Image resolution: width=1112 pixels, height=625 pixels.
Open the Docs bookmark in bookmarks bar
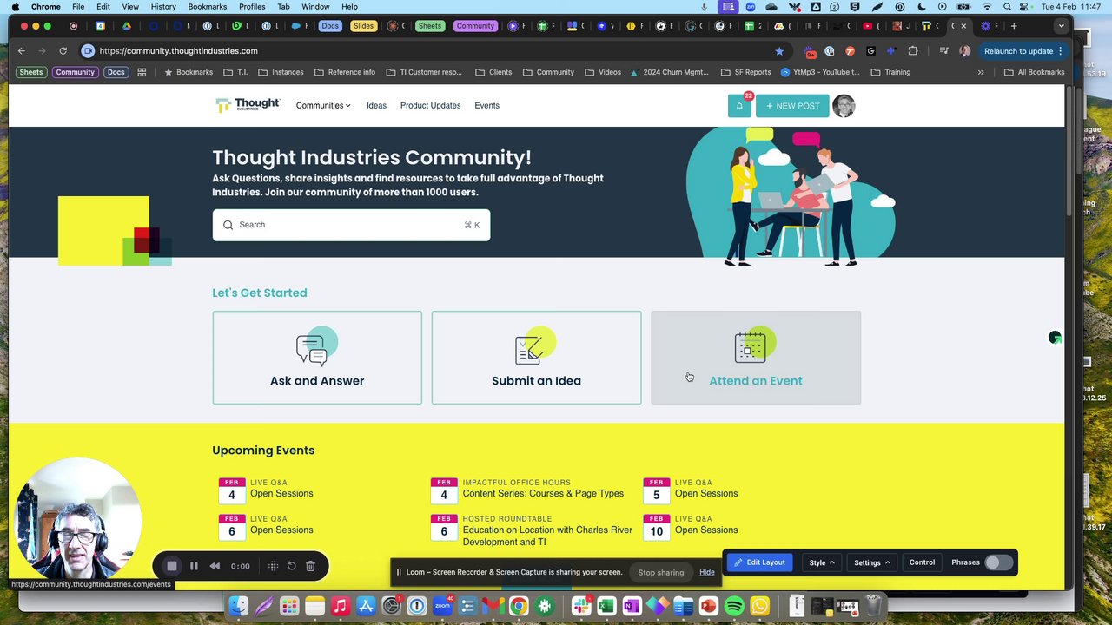[116, 72]
